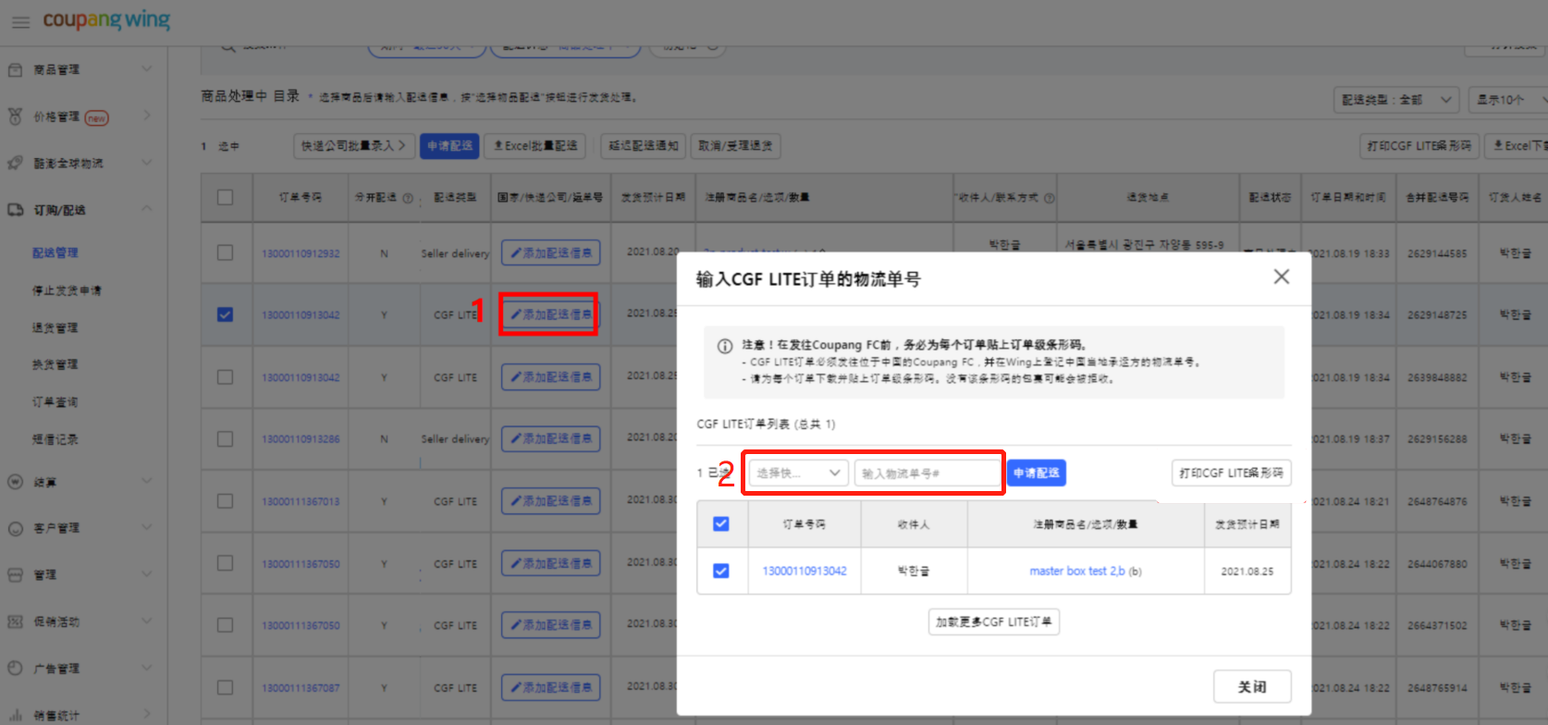1548x725 pixels.
Task: Open 价格管理 via its right arrow
Action: (x=146, y=116)
